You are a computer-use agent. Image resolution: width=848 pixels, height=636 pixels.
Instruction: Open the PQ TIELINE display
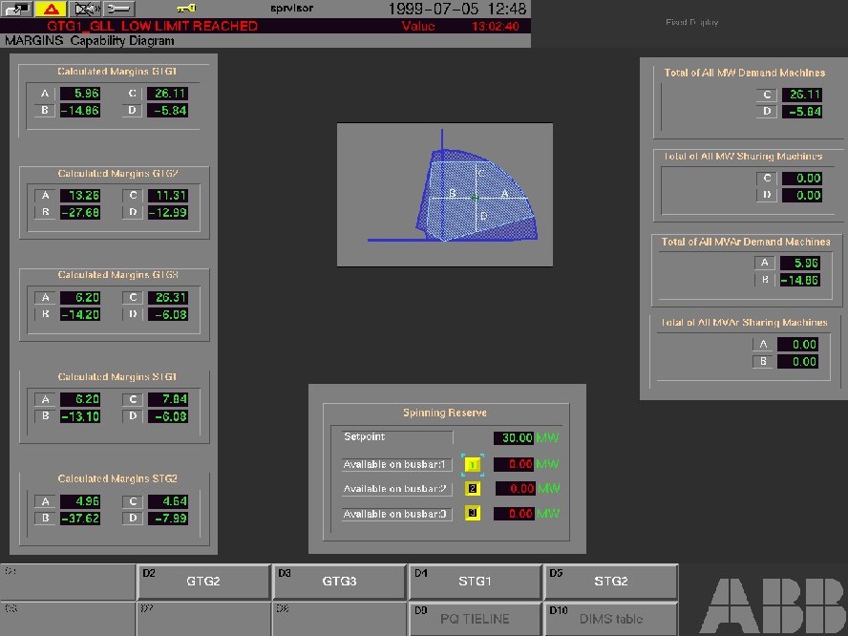(477, 619)
